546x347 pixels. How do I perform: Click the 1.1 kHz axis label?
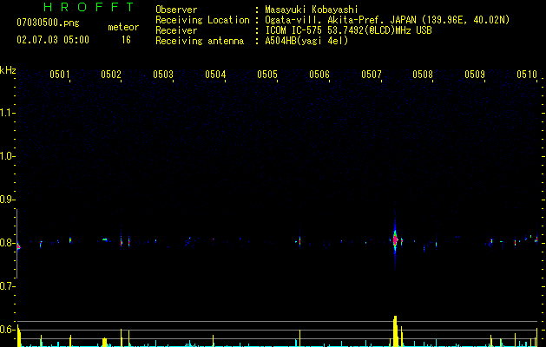pyautogui.click(x=7, y=113)
